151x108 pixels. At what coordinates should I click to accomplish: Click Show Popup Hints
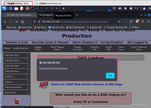(57, 48)
